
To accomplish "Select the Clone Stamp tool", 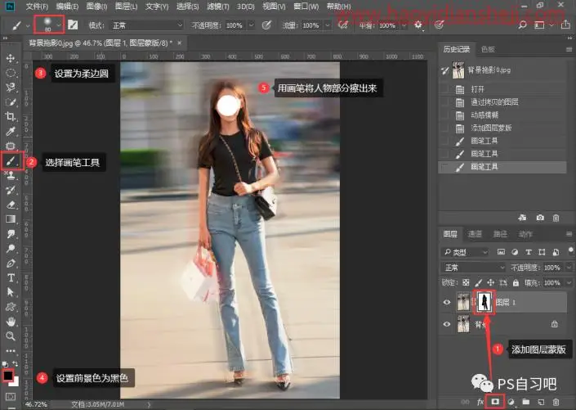I will pos(11,175).
